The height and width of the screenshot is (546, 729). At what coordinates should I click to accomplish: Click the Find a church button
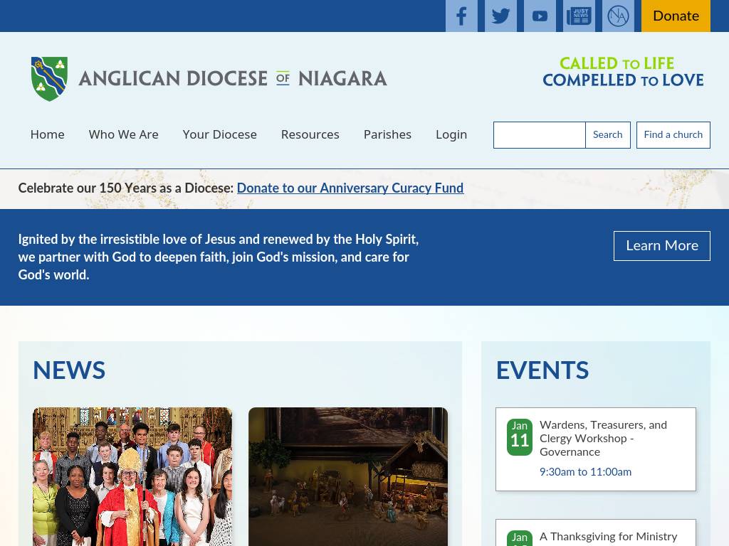(x=673, y=135)
